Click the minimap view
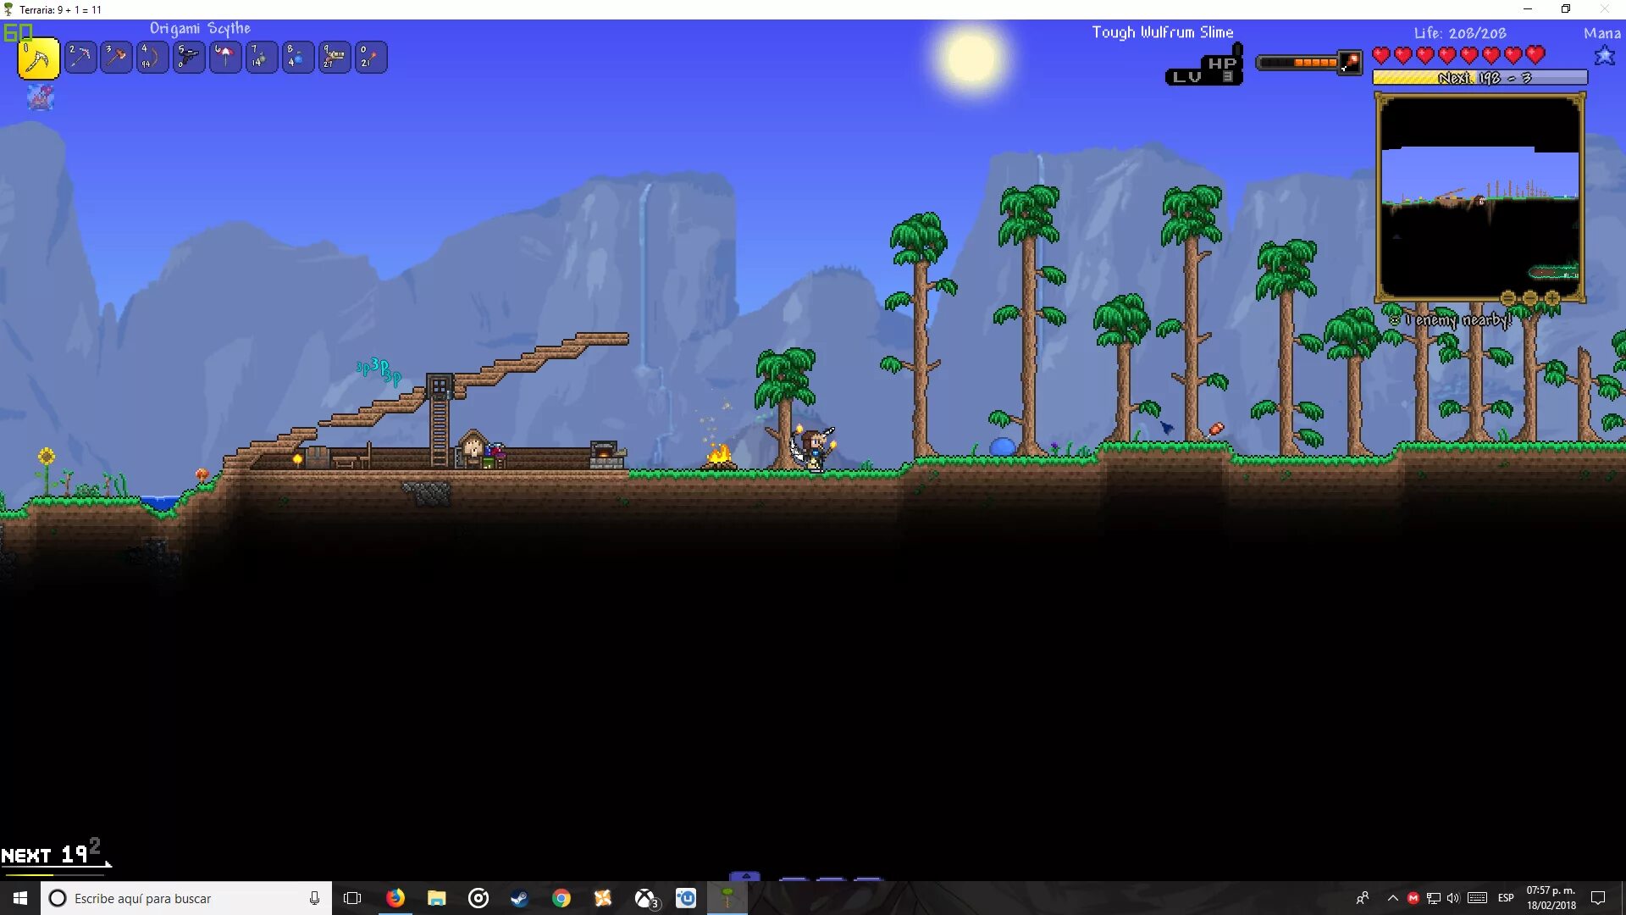This screenshot has width=1626, height=915. 1479,197
